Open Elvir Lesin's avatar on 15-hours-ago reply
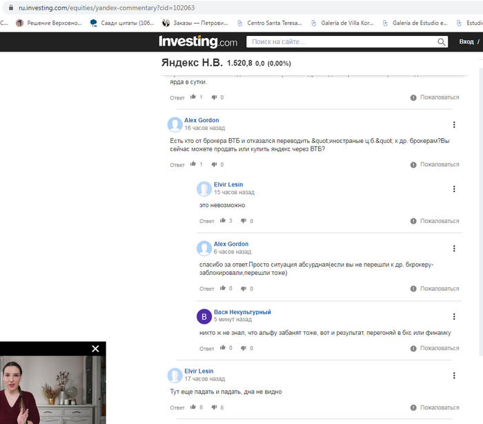Image resolution: width=483 pixels, height=424 pixels. click(204, 189)
